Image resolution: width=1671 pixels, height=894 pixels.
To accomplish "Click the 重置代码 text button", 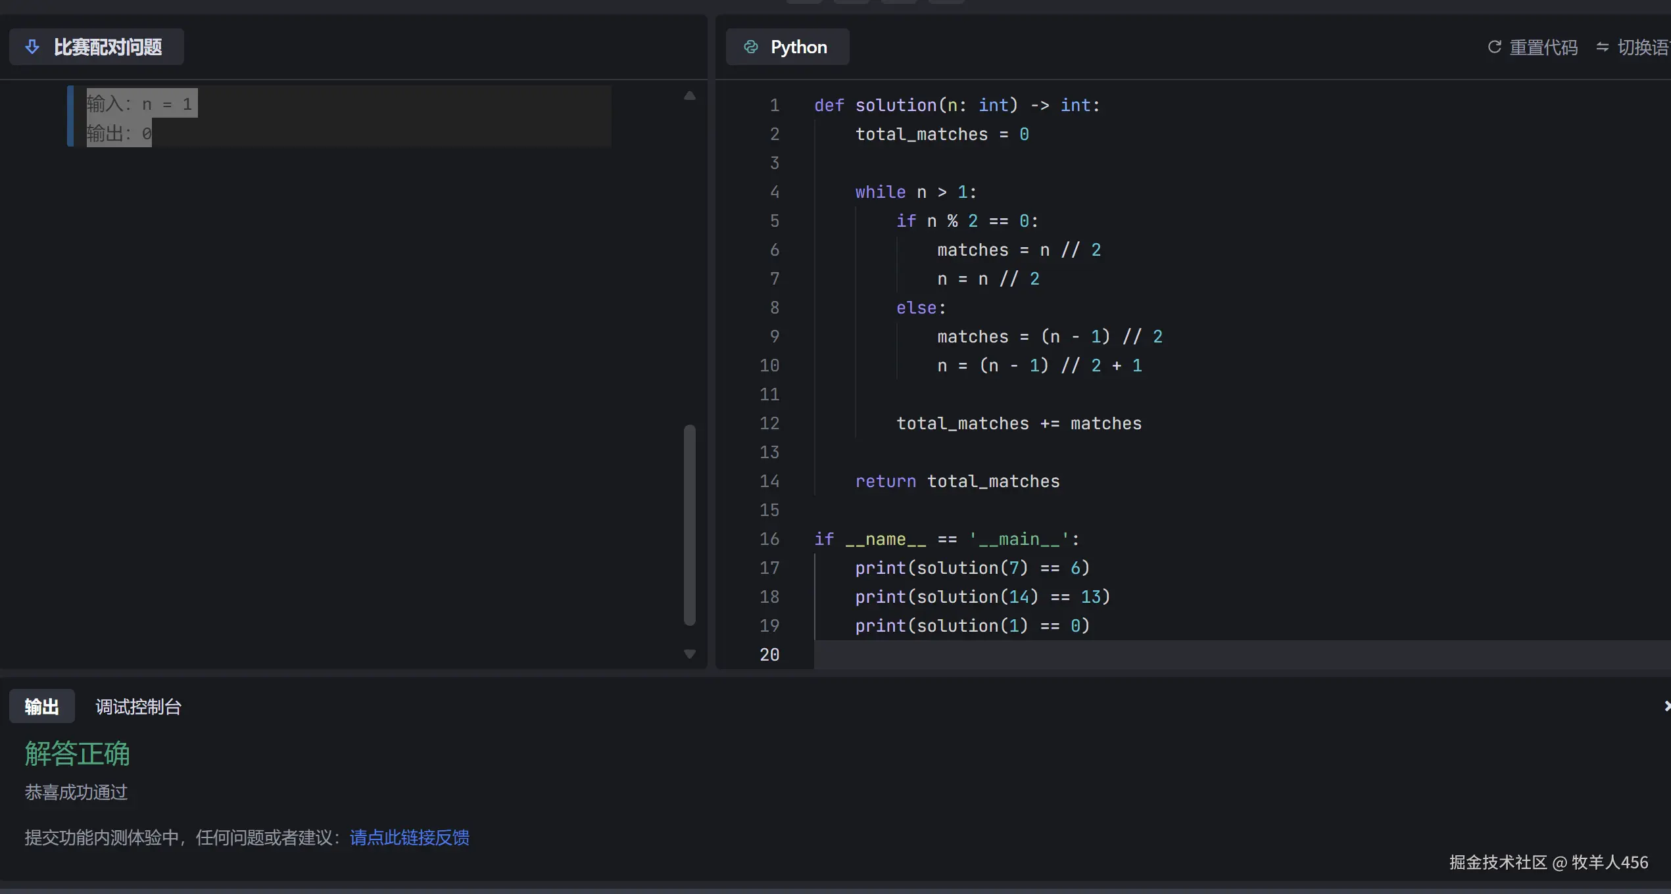I will point(1543,47).
